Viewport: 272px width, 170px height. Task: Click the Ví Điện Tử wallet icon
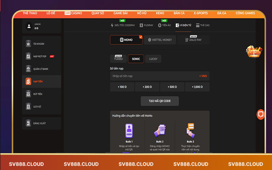point(177,25)
